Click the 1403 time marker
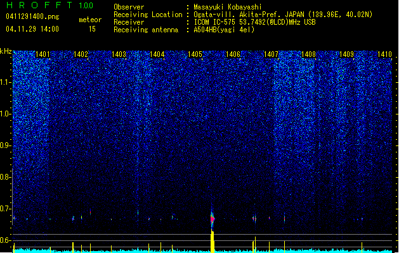Image resolution: width=399 pixels, height=253 pixels. pos(119,54)
